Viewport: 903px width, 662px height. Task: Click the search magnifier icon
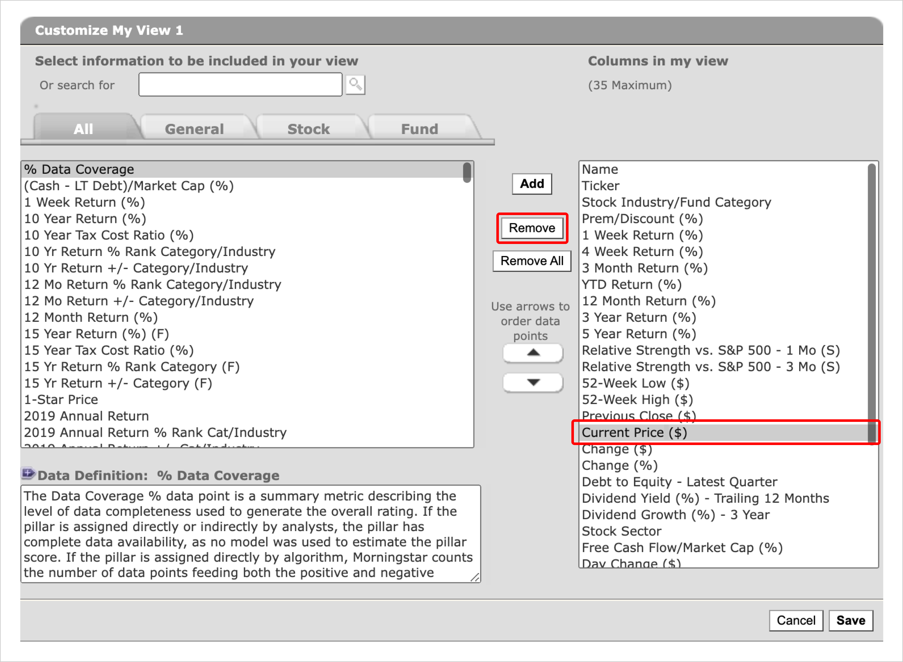point(355,84)
